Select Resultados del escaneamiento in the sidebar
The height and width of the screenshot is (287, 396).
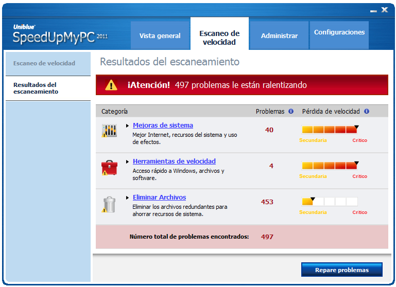point(48,88)
